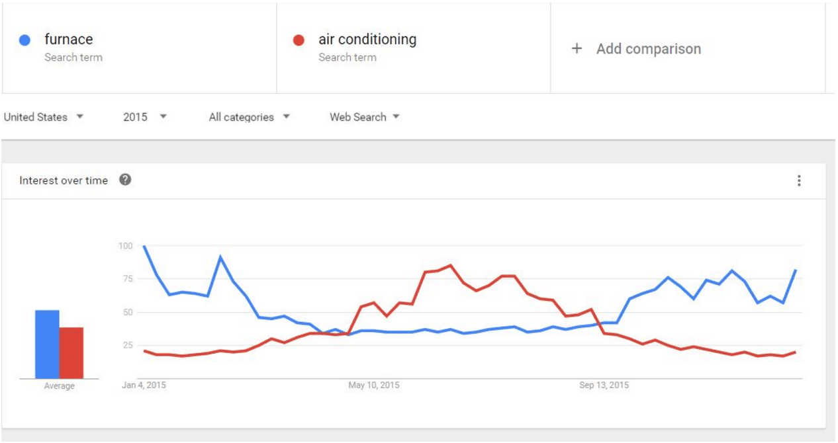The height and width of the screenshot is (443, 838).
Task: Click the red dot beside air conditioning
Action: [299, 40]
